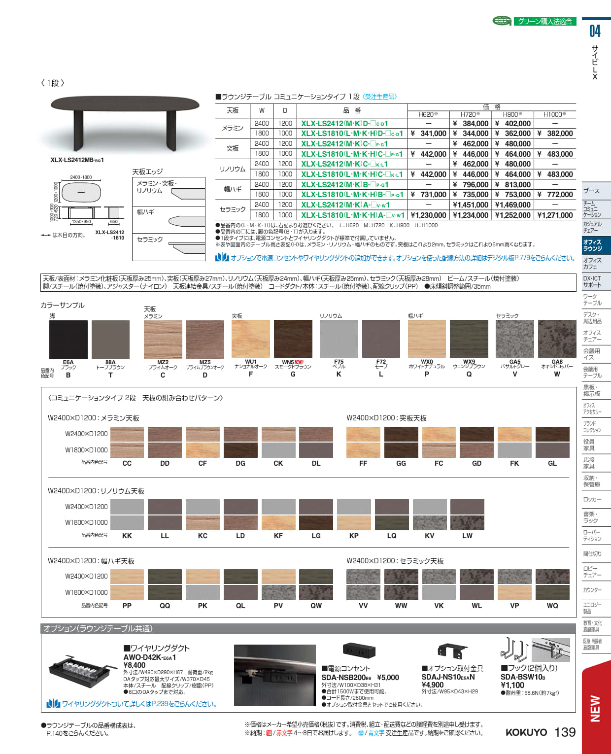Click the PP 幅ハギ combination pattern
This screenshot has width=611, height=754.
click(127, 584)
